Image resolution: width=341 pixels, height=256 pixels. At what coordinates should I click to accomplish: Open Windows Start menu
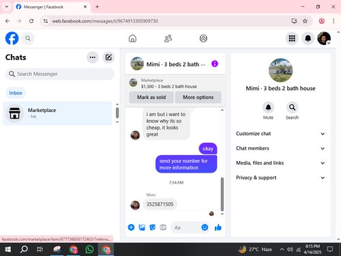tap(8, 249)
